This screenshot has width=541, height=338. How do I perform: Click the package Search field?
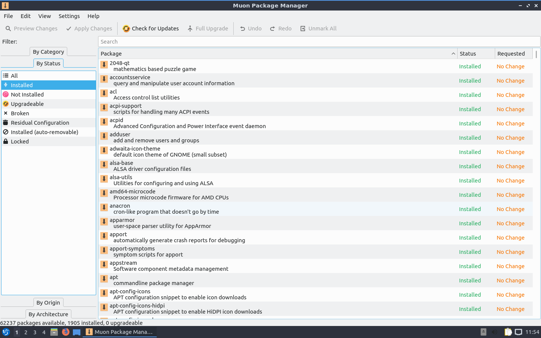point(319,42)
